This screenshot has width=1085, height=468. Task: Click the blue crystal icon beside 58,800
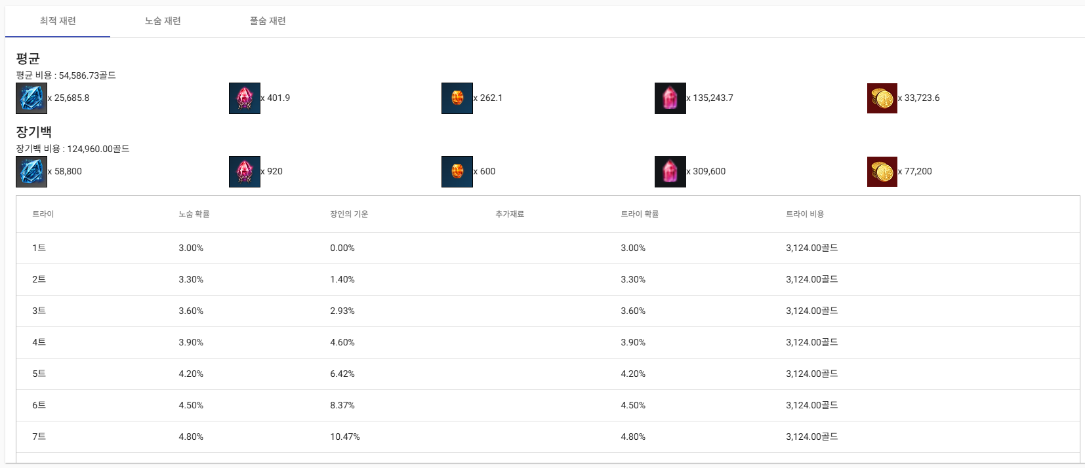(31, 172)
